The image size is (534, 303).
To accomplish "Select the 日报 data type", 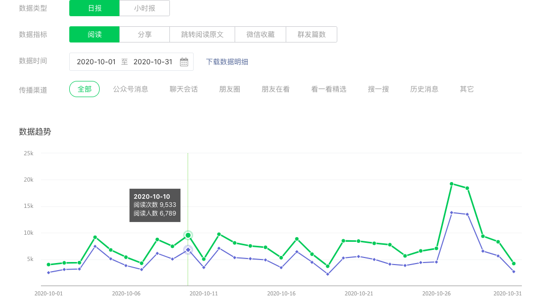I will tap(95, 8).
